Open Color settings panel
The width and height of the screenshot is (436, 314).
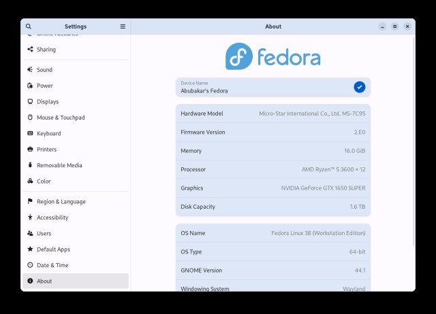76,181
